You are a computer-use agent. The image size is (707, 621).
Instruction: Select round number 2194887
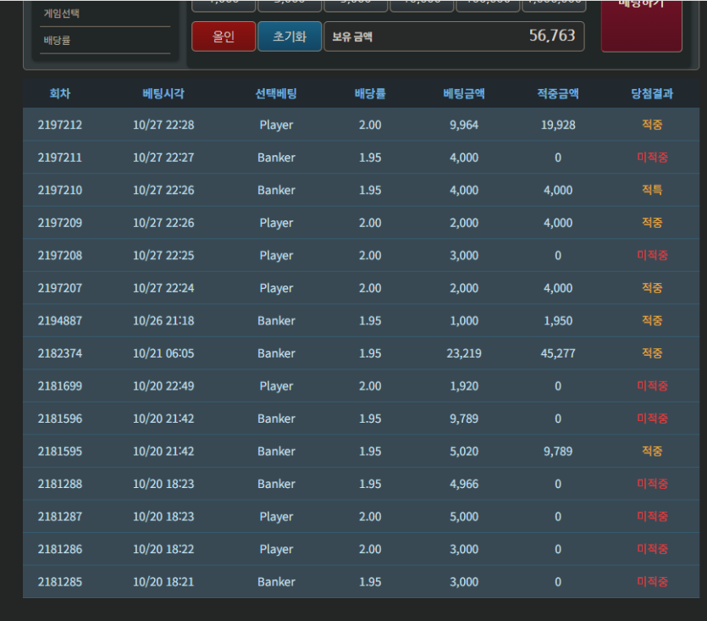(x=60, y=320)
